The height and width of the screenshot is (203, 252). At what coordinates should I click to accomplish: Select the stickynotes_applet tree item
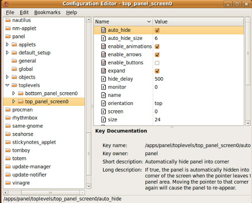point(34,142)
